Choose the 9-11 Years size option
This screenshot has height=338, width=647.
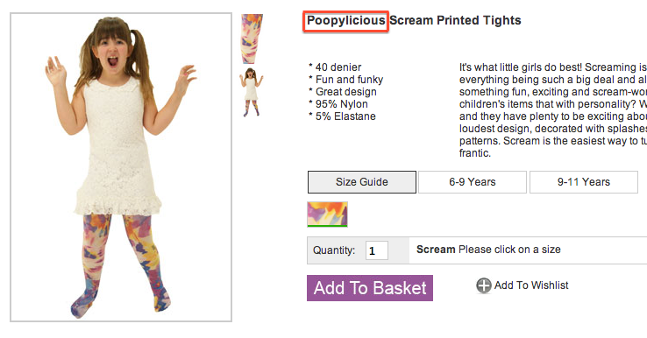pyautogui.click(x=584, y=182)
